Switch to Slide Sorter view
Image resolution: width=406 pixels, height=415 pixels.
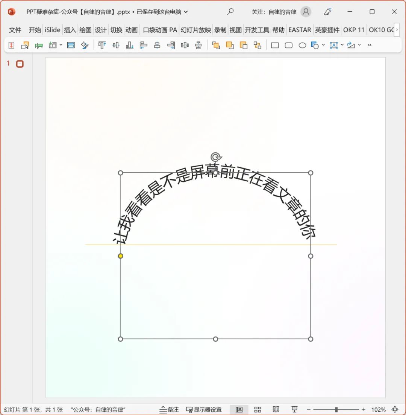(x=258, y=409)
